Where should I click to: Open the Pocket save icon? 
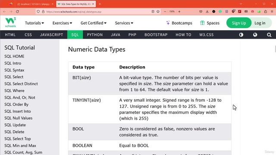pos(201,12)
